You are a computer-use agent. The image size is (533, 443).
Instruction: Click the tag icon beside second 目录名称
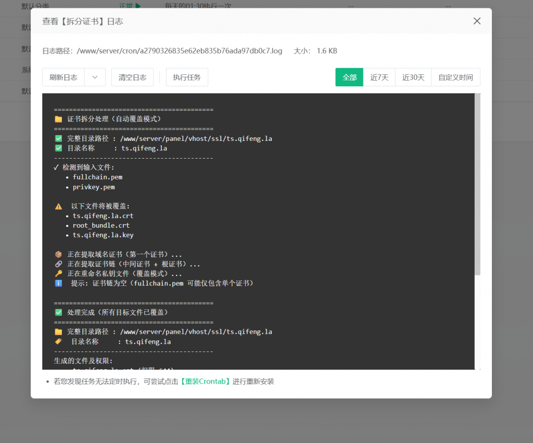[58, 342]
